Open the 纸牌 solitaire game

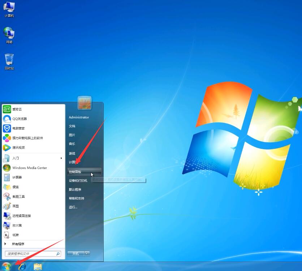[33, 235]
